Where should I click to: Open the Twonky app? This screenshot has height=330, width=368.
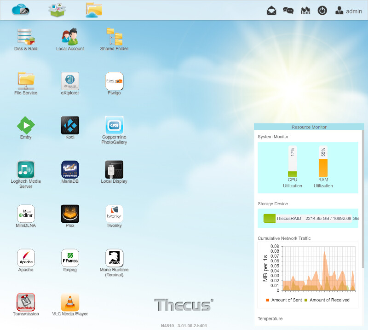(x=114, y=214)
